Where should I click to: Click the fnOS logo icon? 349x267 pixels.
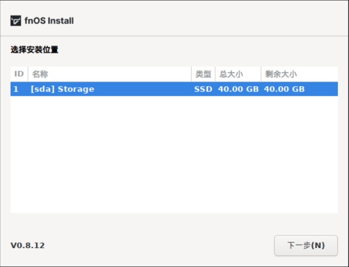(x=16, y=21)
